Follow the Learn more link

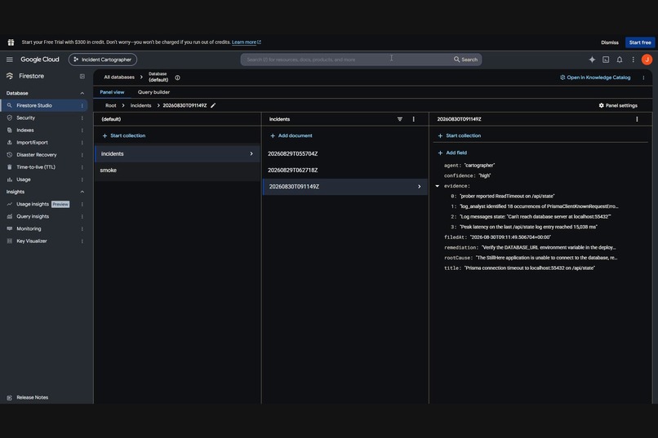click(247, 42)
